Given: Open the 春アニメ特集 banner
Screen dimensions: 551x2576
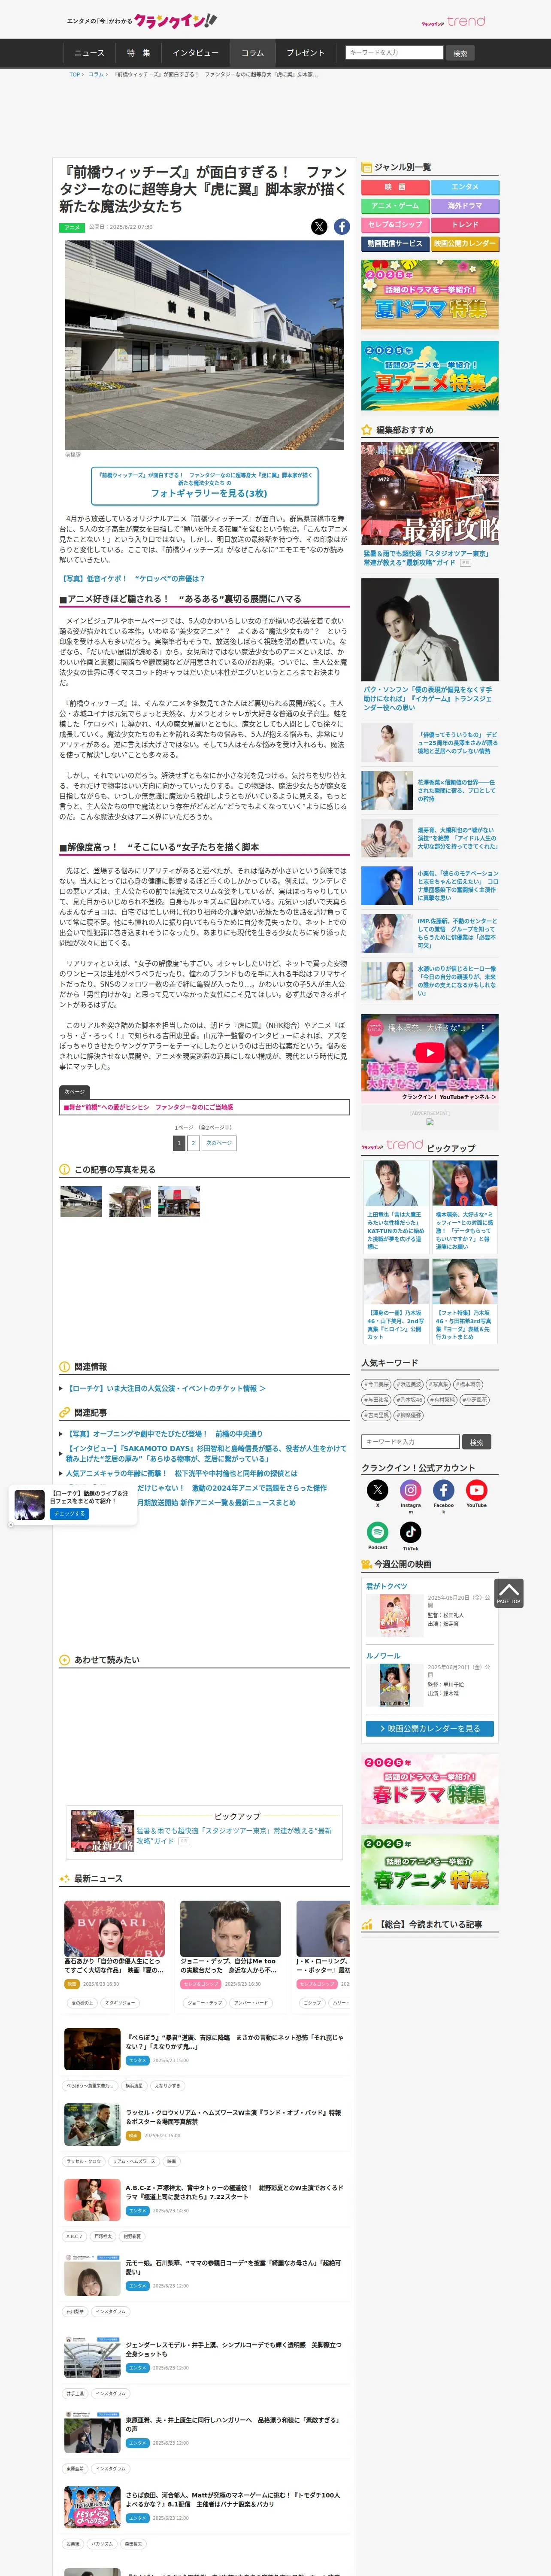Looking at the screenshot, I should (430, 1871).
